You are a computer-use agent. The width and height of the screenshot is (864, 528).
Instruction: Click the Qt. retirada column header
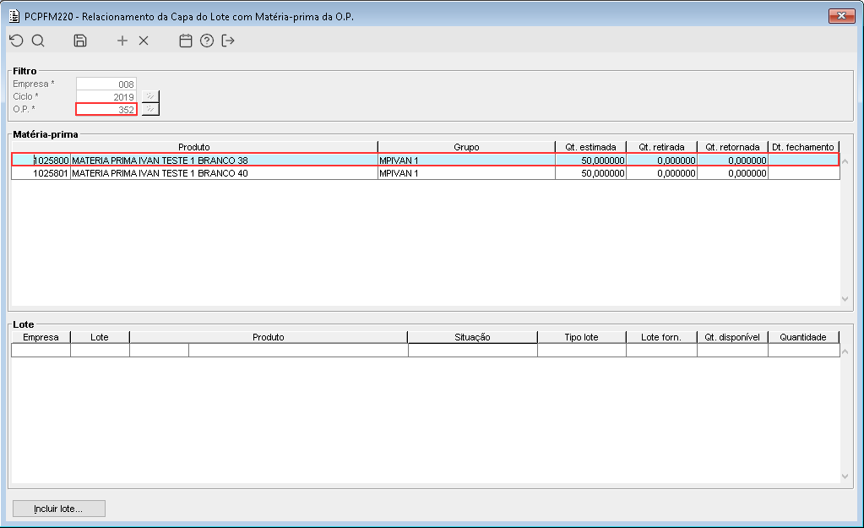point(662,147)
